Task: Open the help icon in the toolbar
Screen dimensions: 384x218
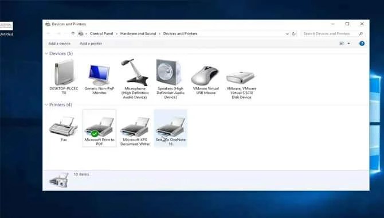Action: point(362,44)
